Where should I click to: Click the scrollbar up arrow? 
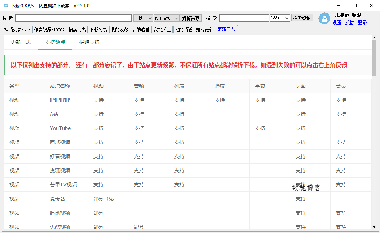point(374,38)
